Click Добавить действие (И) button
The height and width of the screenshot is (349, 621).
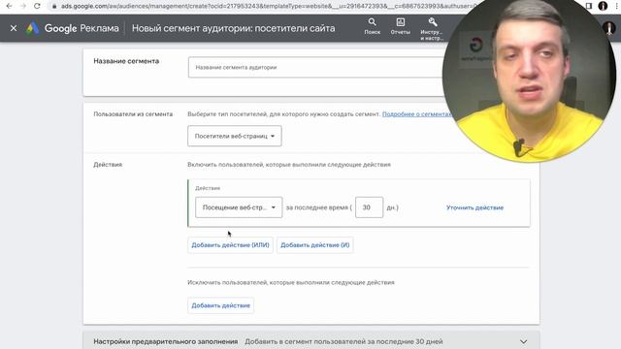coord(315,245)
